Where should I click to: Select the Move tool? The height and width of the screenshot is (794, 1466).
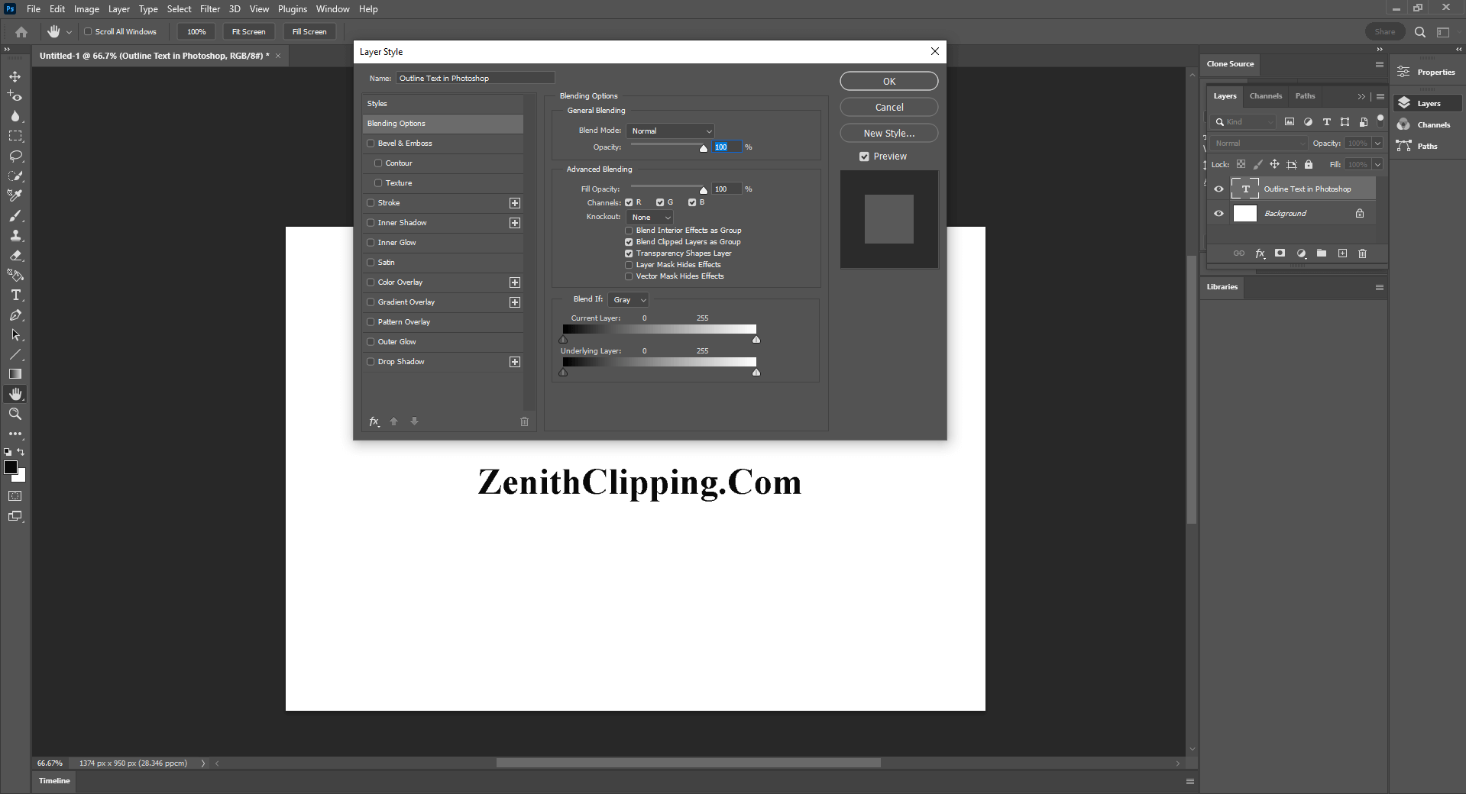[15, 76]
